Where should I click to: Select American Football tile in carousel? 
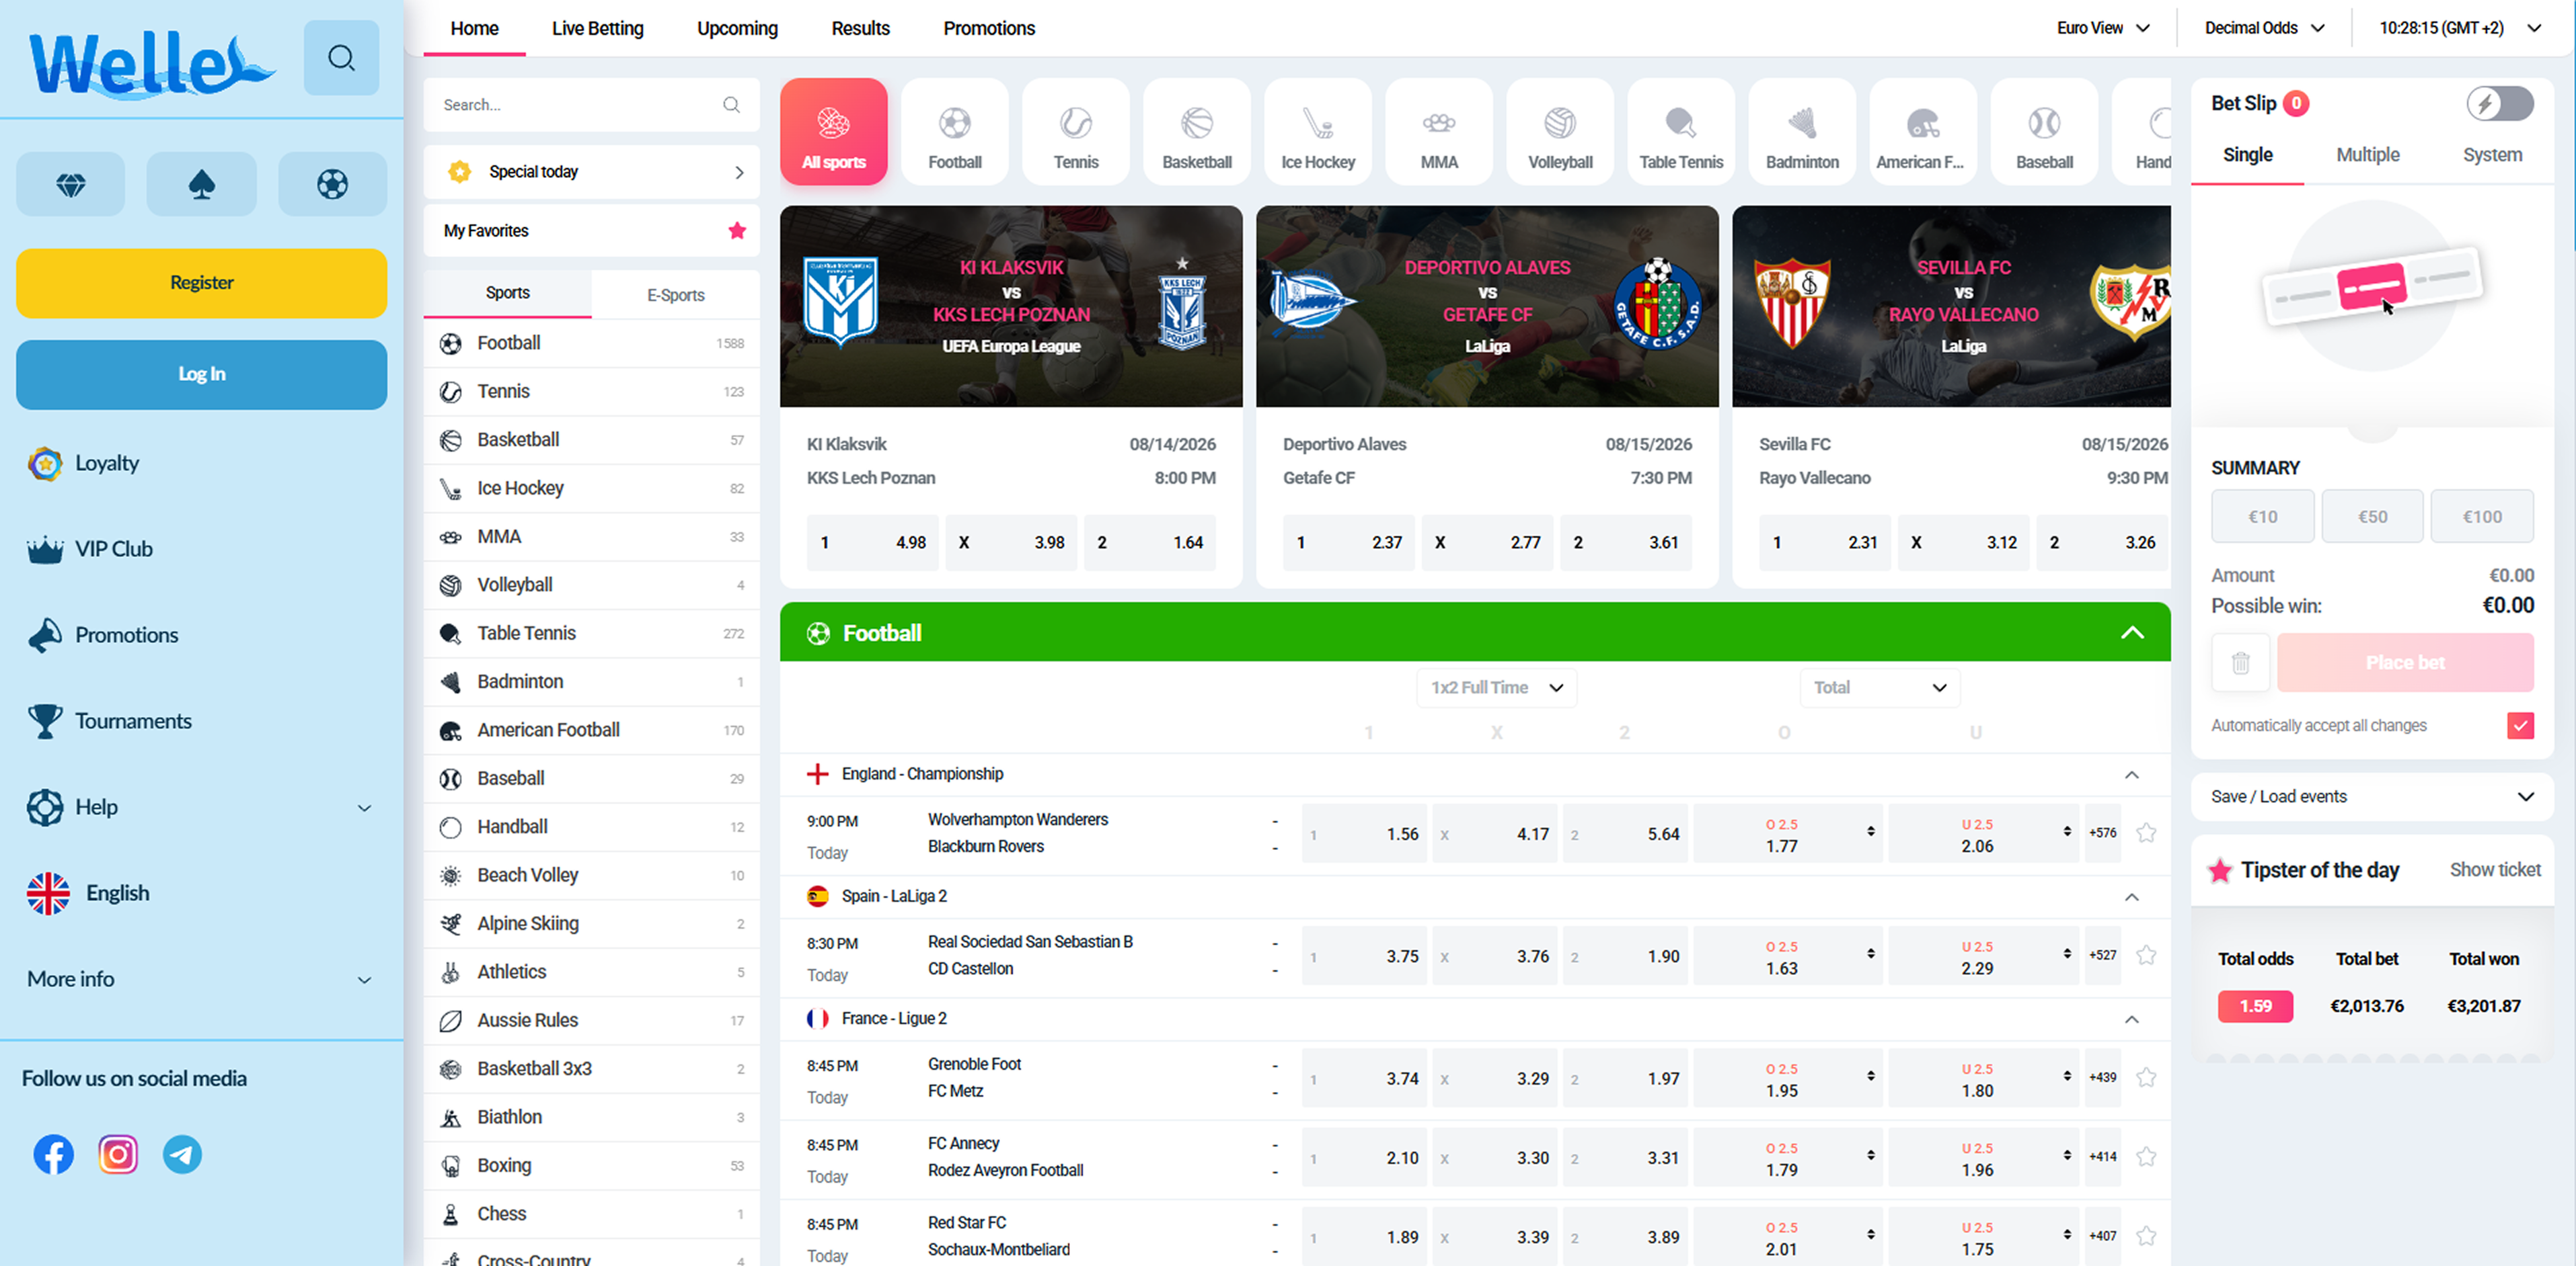pyautogui.click(x=1922, y=132)
